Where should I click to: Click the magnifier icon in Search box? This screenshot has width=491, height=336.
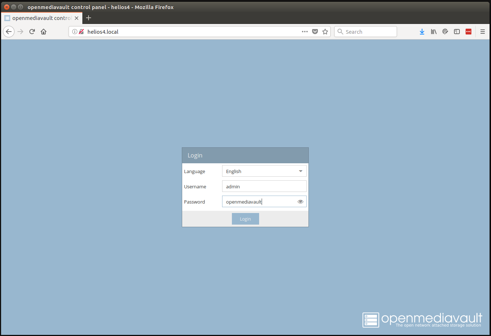tap(340, 32)
